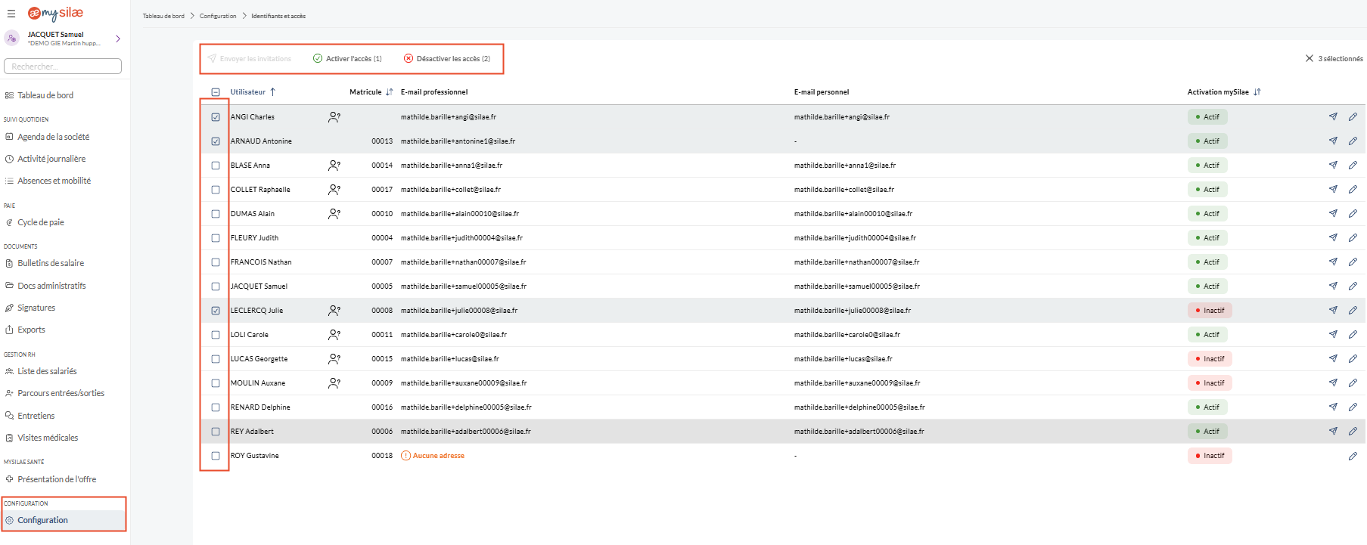Viewport: 1367px width, 545px height.
Task: Open Signatures in the sidebar
Action: [36, 308]
